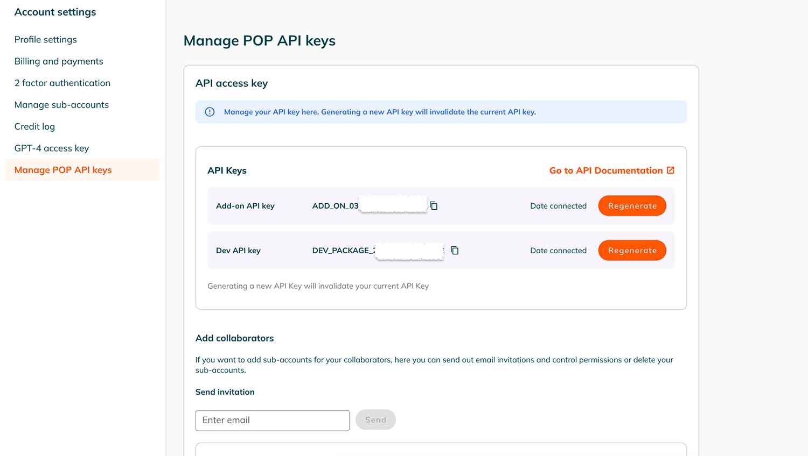Open Billing and payments

[59, 61]
